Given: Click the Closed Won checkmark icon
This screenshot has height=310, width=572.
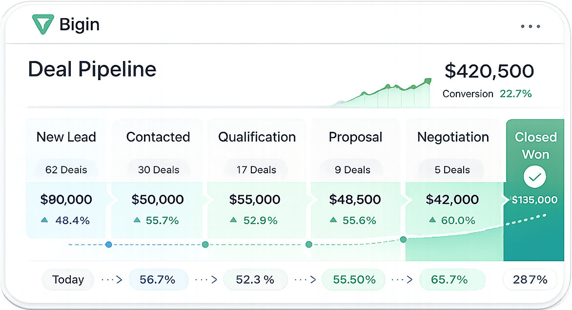Looking at the screenshot, I should point(534,177).
